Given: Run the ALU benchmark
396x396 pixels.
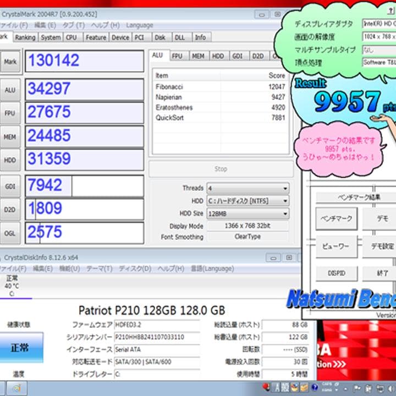Looking at the screenshot, I should [x=10, y=90].
